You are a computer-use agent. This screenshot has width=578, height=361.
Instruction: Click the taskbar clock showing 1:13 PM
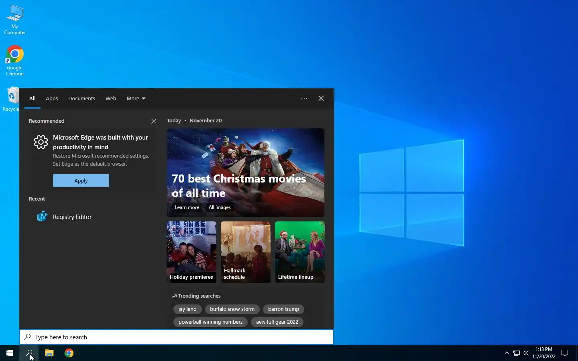(x=544, y=353)
